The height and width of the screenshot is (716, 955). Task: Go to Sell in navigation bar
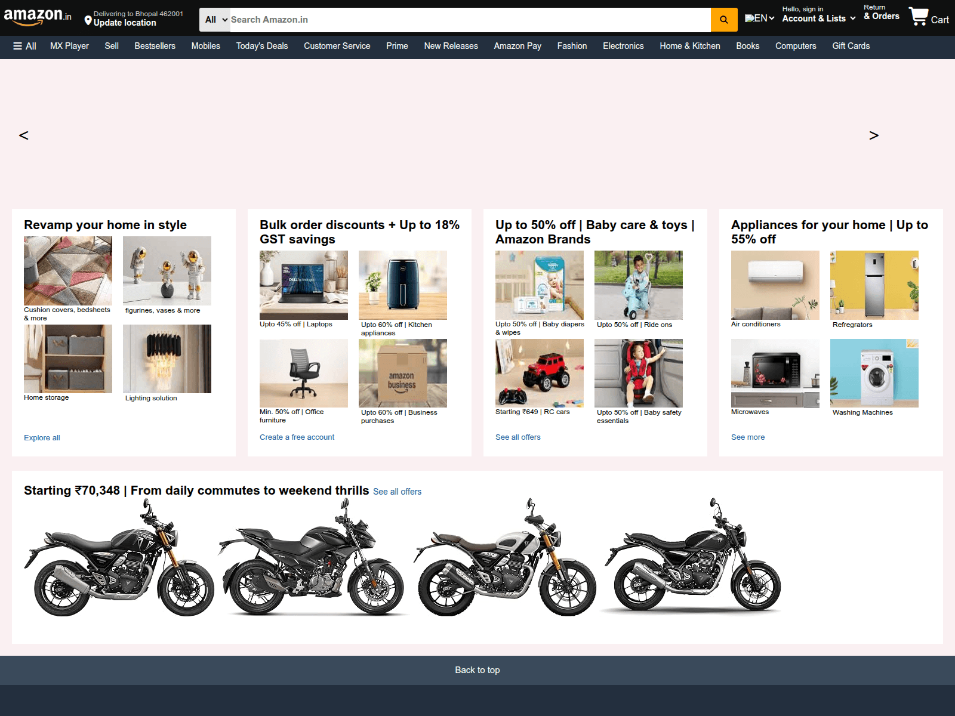[112, 46]
